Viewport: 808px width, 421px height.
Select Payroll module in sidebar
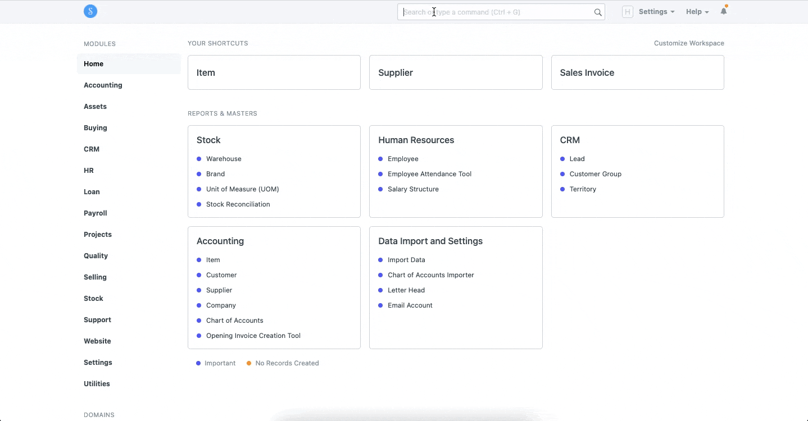pos(96,213)
